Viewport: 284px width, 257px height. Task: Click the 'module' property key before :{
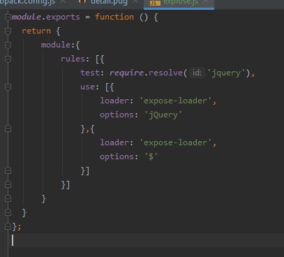tap(56, 45)
